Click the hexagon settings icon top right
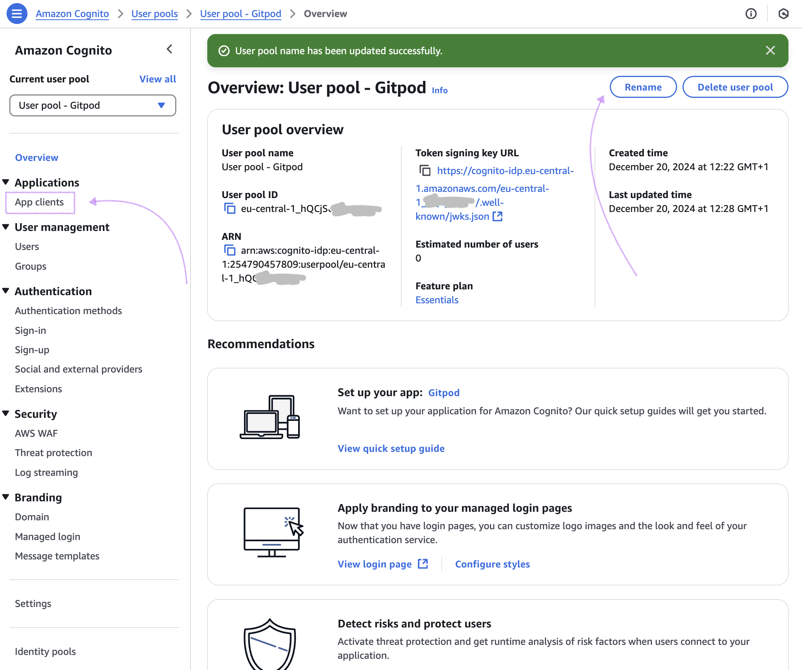 click(783, 14)
